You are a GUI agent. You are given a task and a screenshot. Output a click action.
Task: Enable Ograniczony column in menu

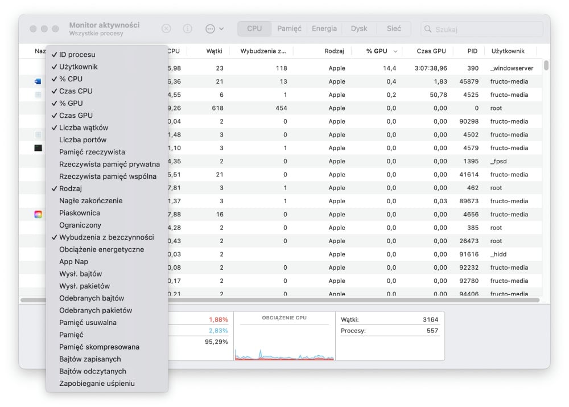(107, 225)
